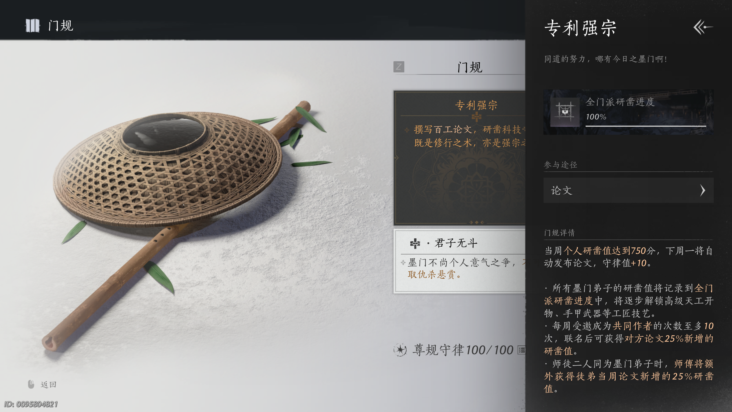Open the 论文 participation route row
The image size is (732, 412).
628,190
